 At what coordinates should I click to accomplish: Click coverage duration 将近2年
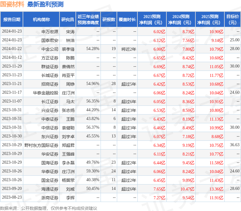coord(129,49)
